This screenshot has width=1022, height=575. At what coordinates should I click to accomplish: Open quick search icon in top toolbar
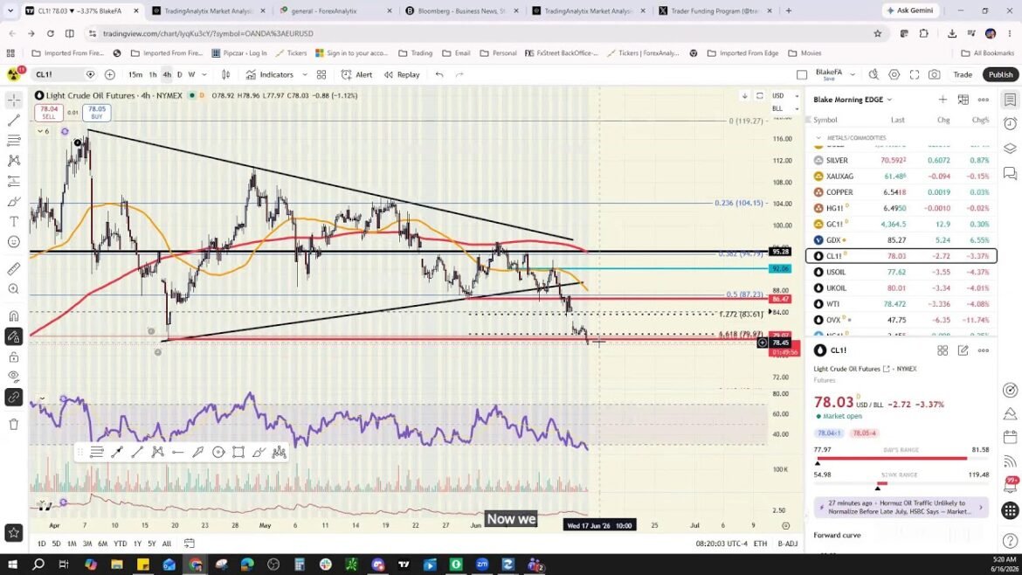(x=874, y=74)
